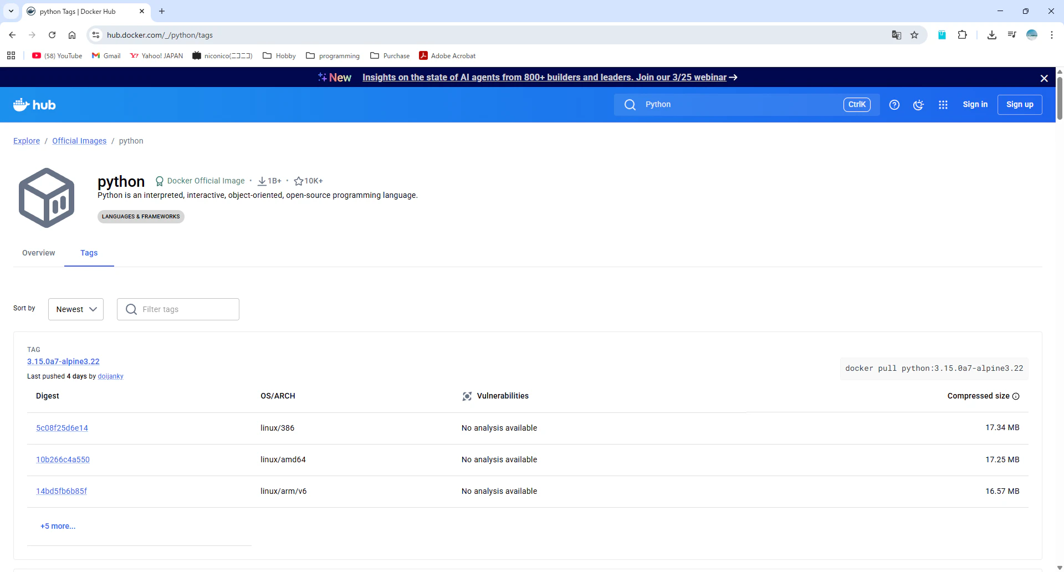Open a new browser tab
This screenshot has height=572, width=1064.
point(162,11)
